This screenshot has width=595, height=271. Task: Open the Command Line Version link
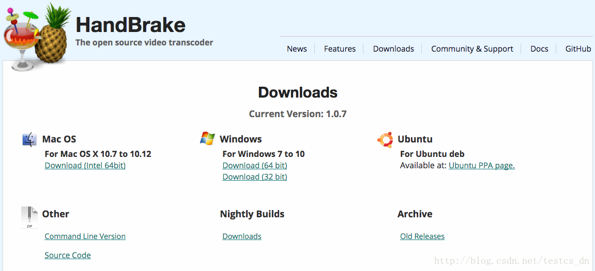pos(85,236)
